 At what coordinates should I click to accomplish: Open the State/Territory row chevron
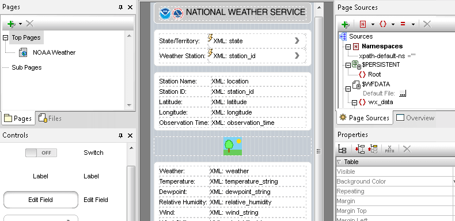297,41
